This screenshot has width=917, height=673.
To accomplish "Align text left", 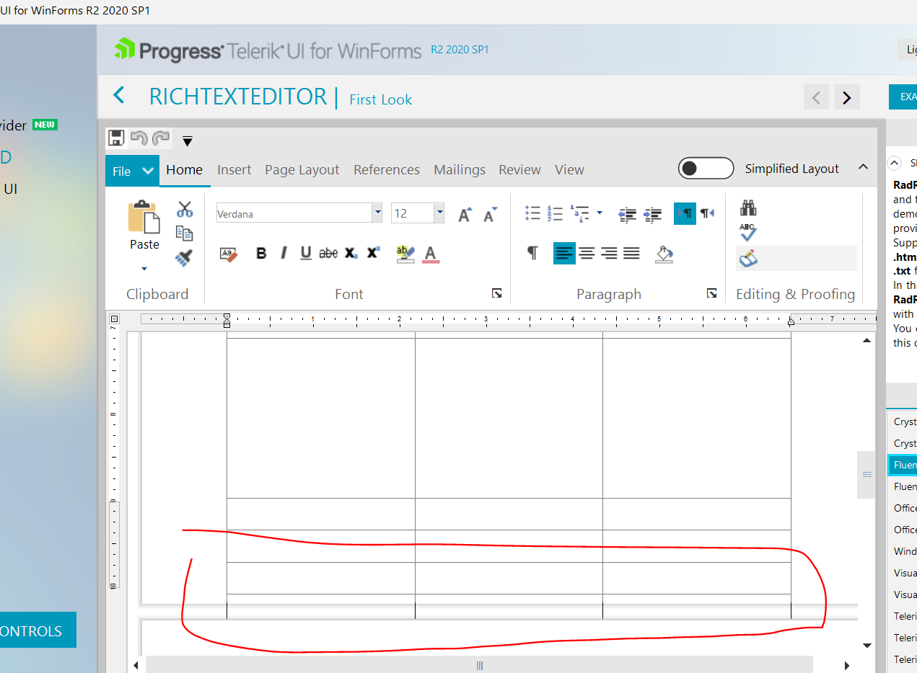I will coord(564,253).
